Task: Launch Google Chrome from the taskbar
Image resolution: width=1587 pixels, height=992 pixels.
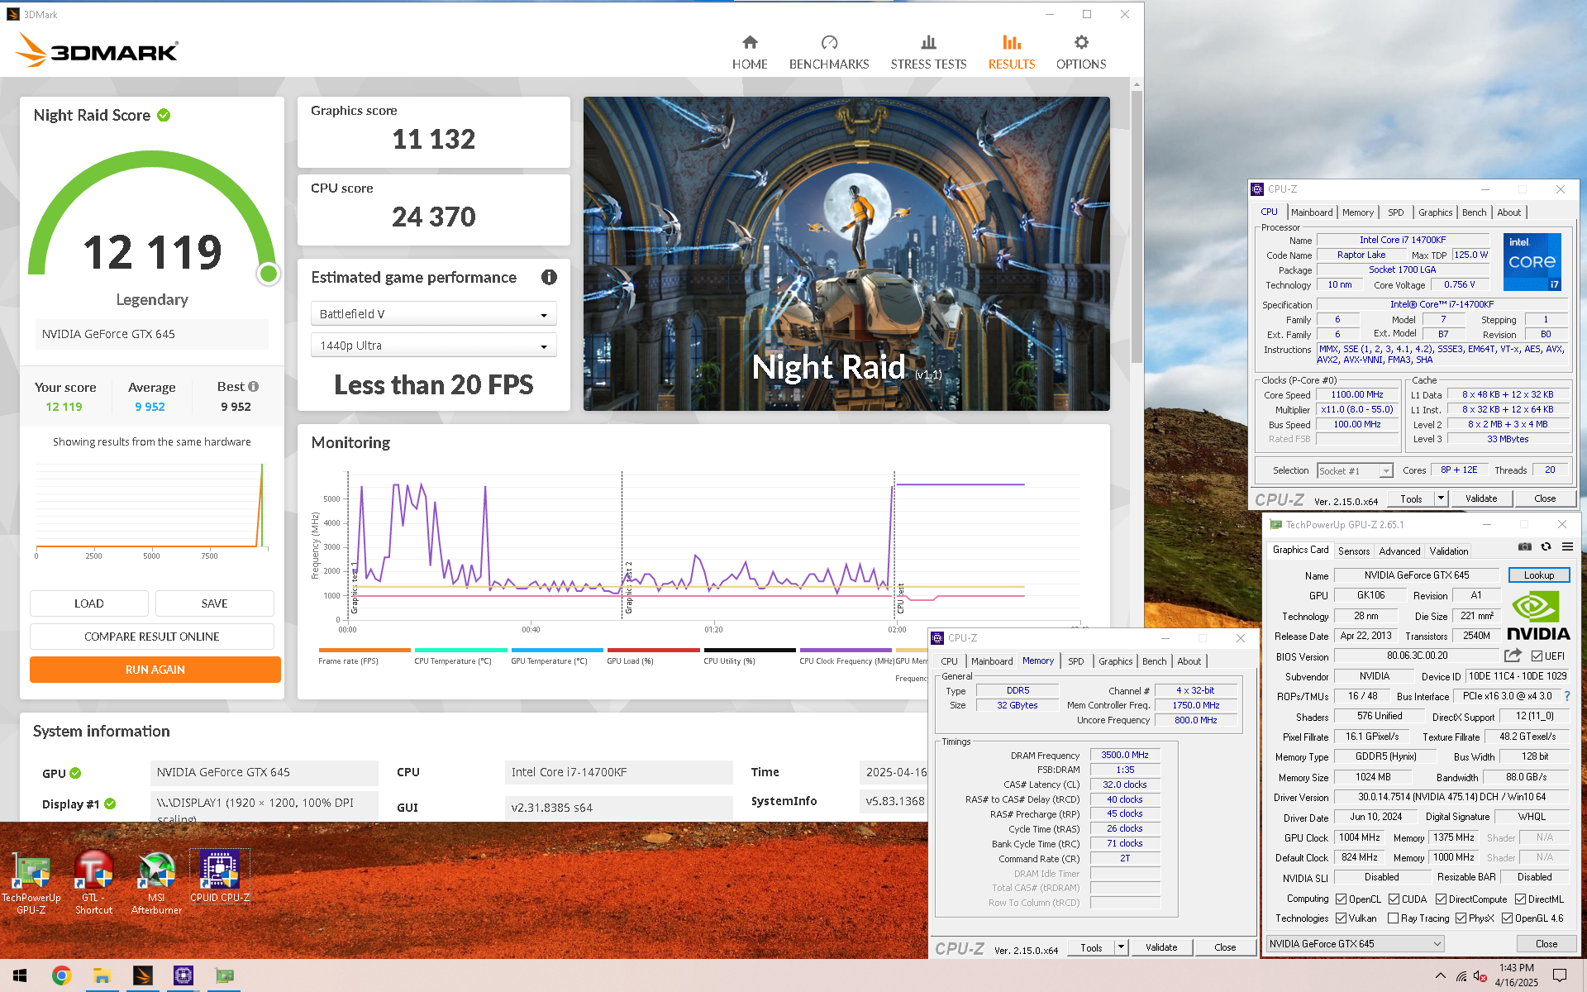Action: [x=61, y=975]
